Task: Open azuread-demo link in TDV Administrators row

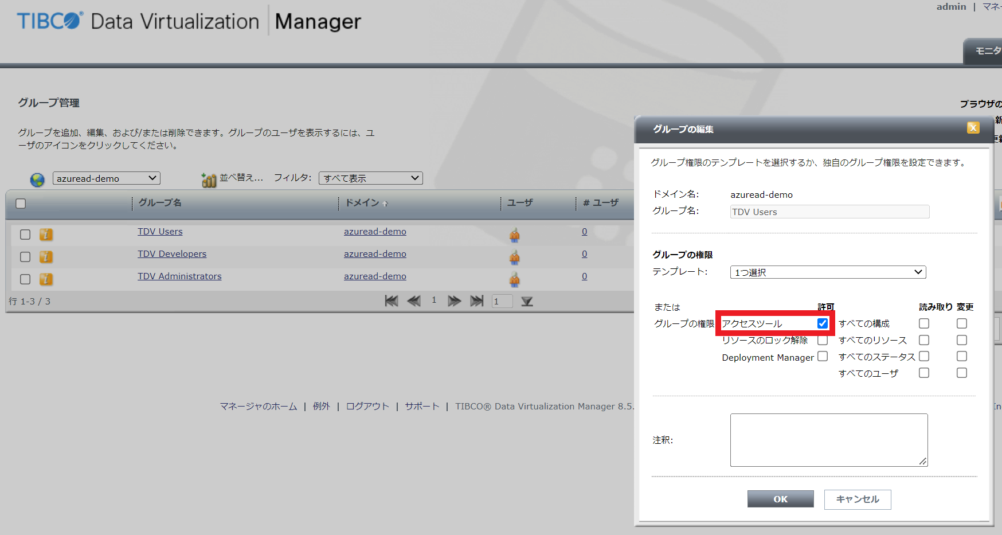Action: [375, 276]
